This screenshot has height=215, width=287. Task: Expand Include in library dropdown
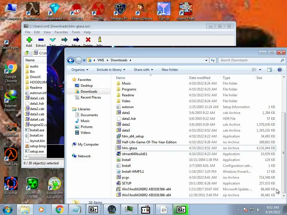[x=111, y=70]
